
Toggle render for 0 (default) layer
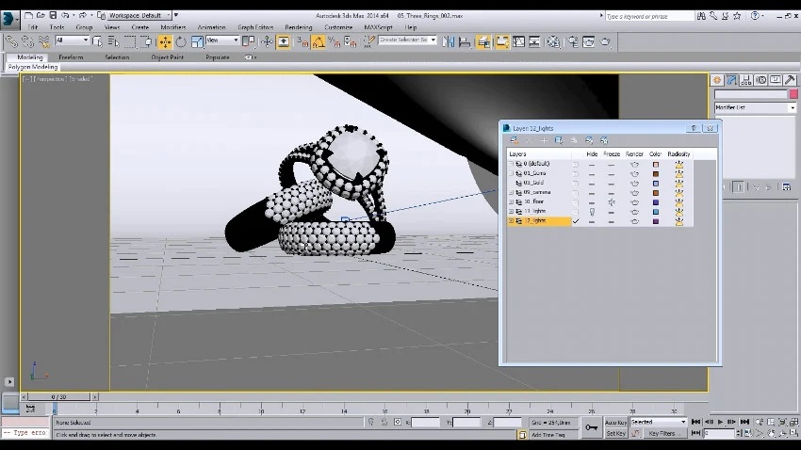(634, 164)
